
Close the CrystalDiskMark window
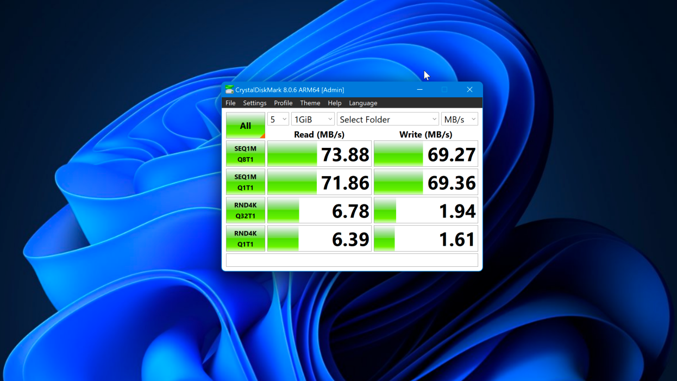click(470, 90)
